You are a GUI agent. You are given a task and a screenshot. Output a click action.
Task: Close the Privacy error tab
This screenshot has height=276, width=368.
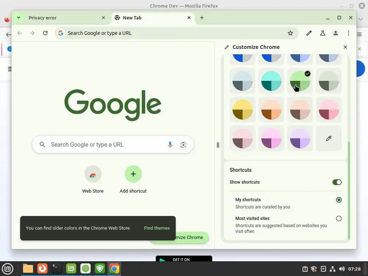[103, 18]
